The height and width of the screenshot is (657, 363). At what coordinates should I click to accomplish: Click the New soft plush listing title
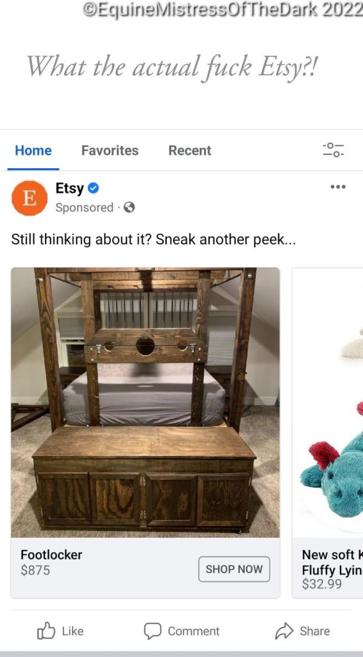[x=332, y=563]
